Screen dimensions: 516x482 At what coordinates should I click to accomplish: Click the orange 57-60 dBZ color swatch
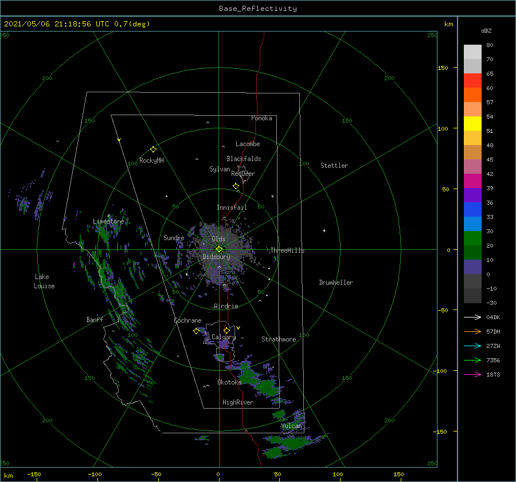[x=472, y=95]
